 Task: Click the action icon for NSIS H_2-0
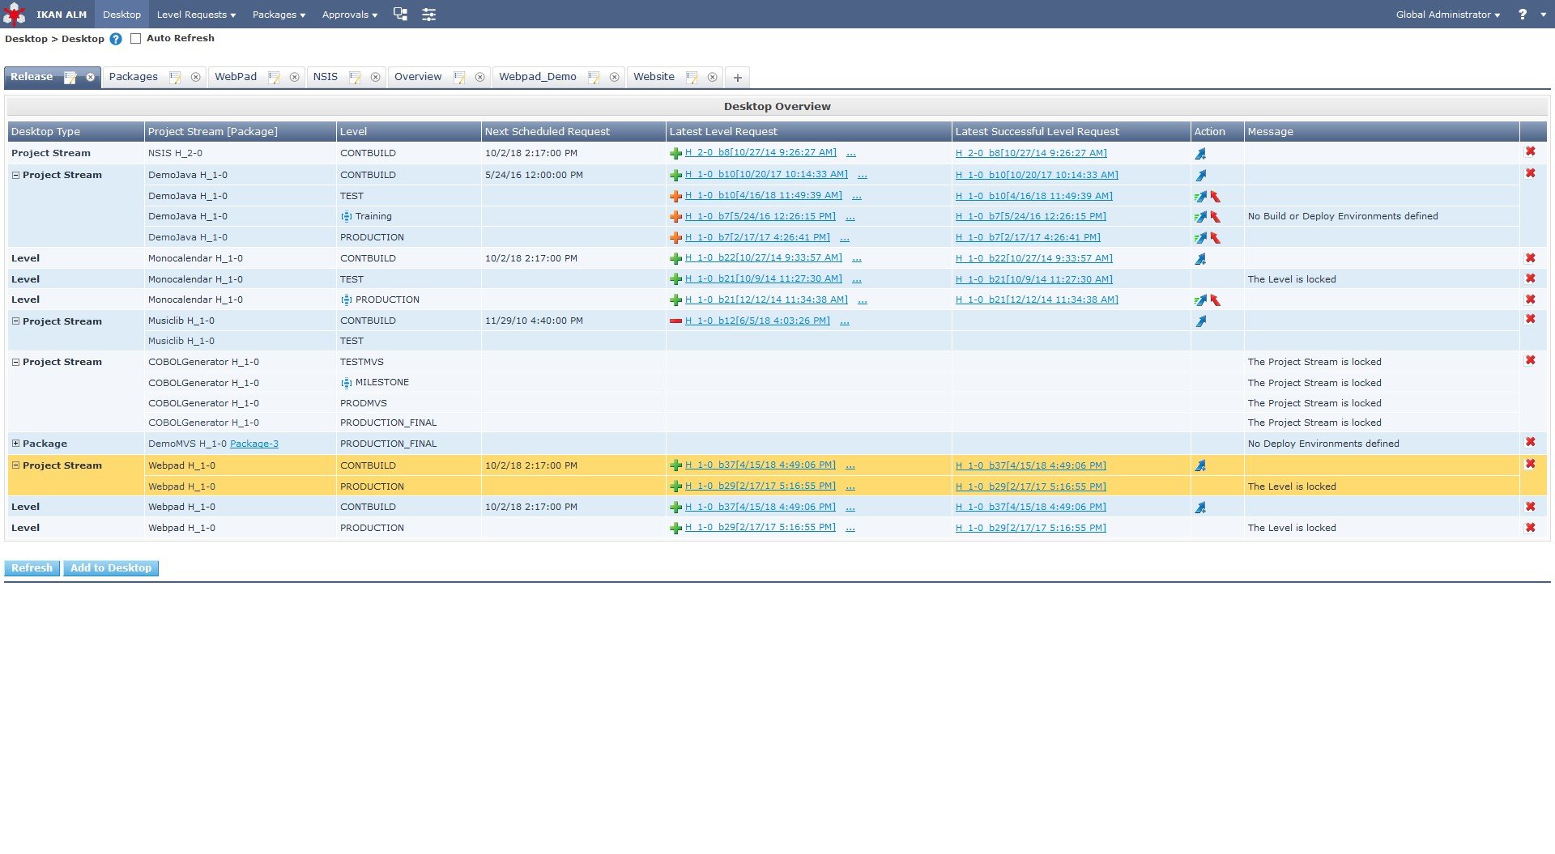(1200, 153)
